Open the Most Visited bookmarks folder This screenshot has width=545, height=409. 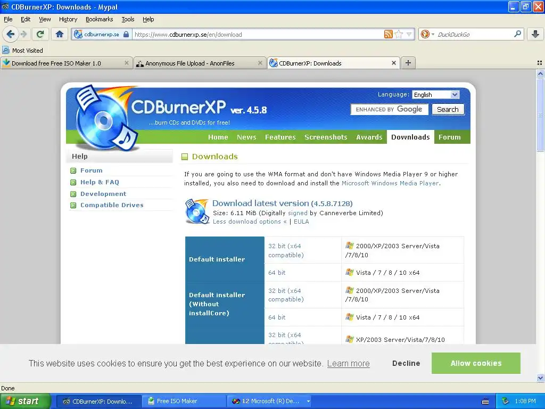pos(22,51)
